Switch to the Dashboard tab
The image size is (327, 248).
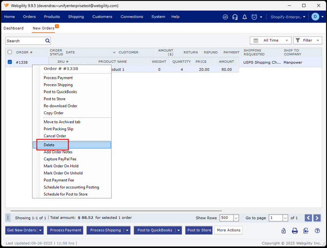tap(14, 28)
